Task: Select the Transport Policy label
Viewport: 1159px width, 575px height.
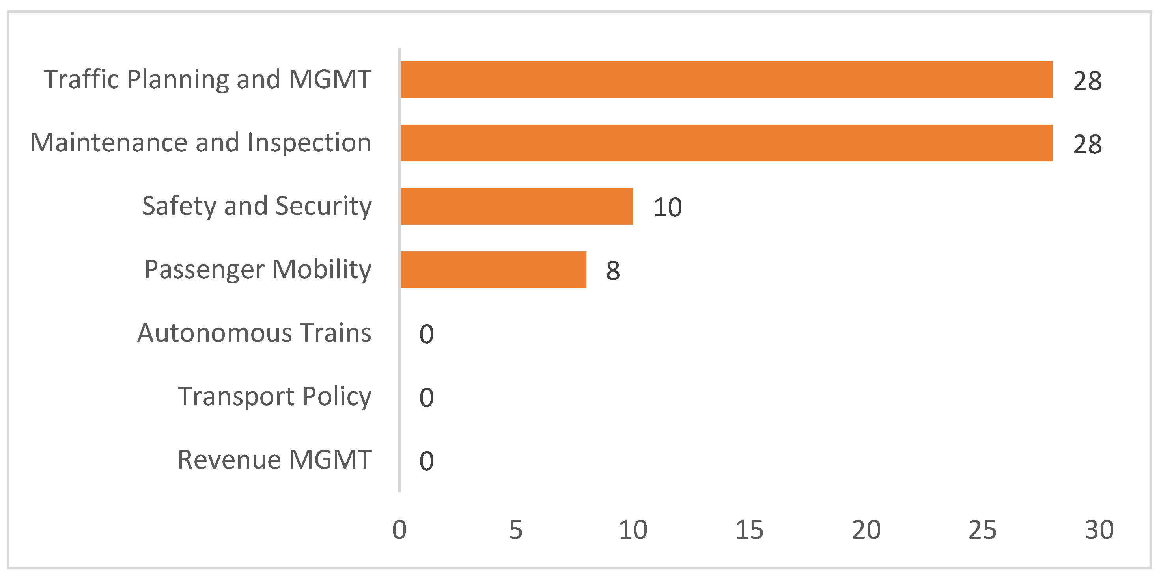Action: pos(274,396)
